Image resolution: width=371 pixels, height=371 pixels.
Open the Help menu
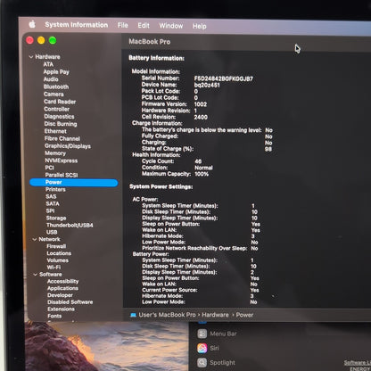point(199,26)
